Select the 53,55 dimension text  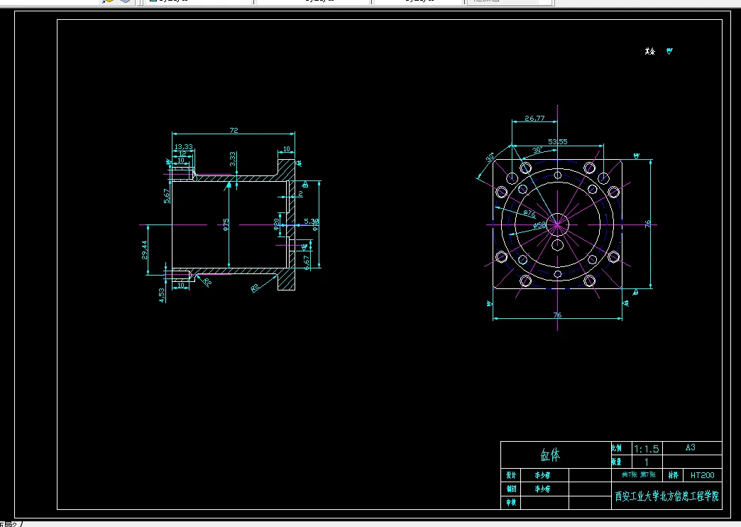tap(558, 141)
